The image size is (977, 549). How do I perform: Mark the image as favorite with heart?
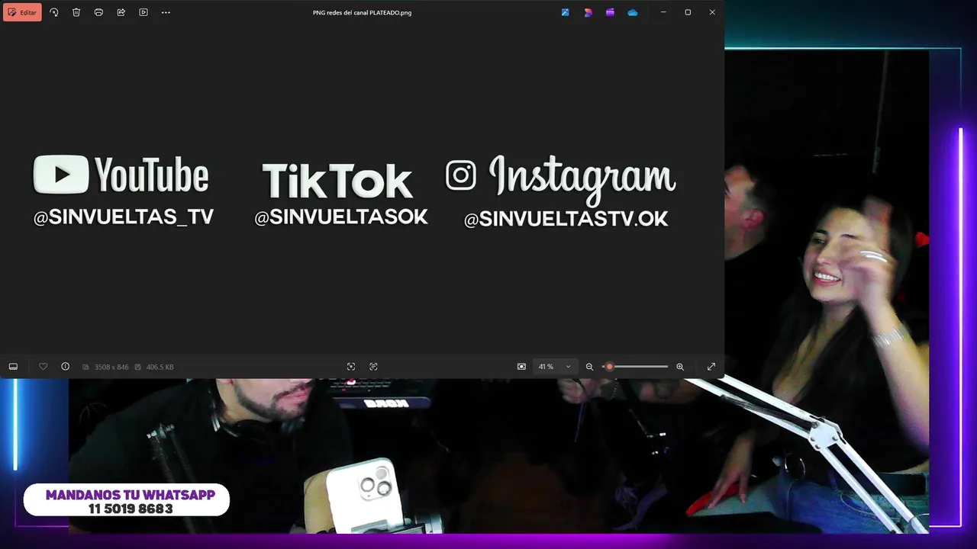coord(43,367)
